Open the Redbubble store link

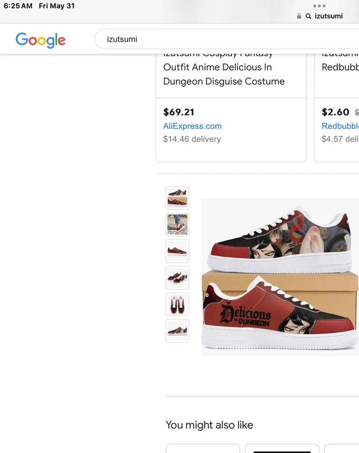342,126
